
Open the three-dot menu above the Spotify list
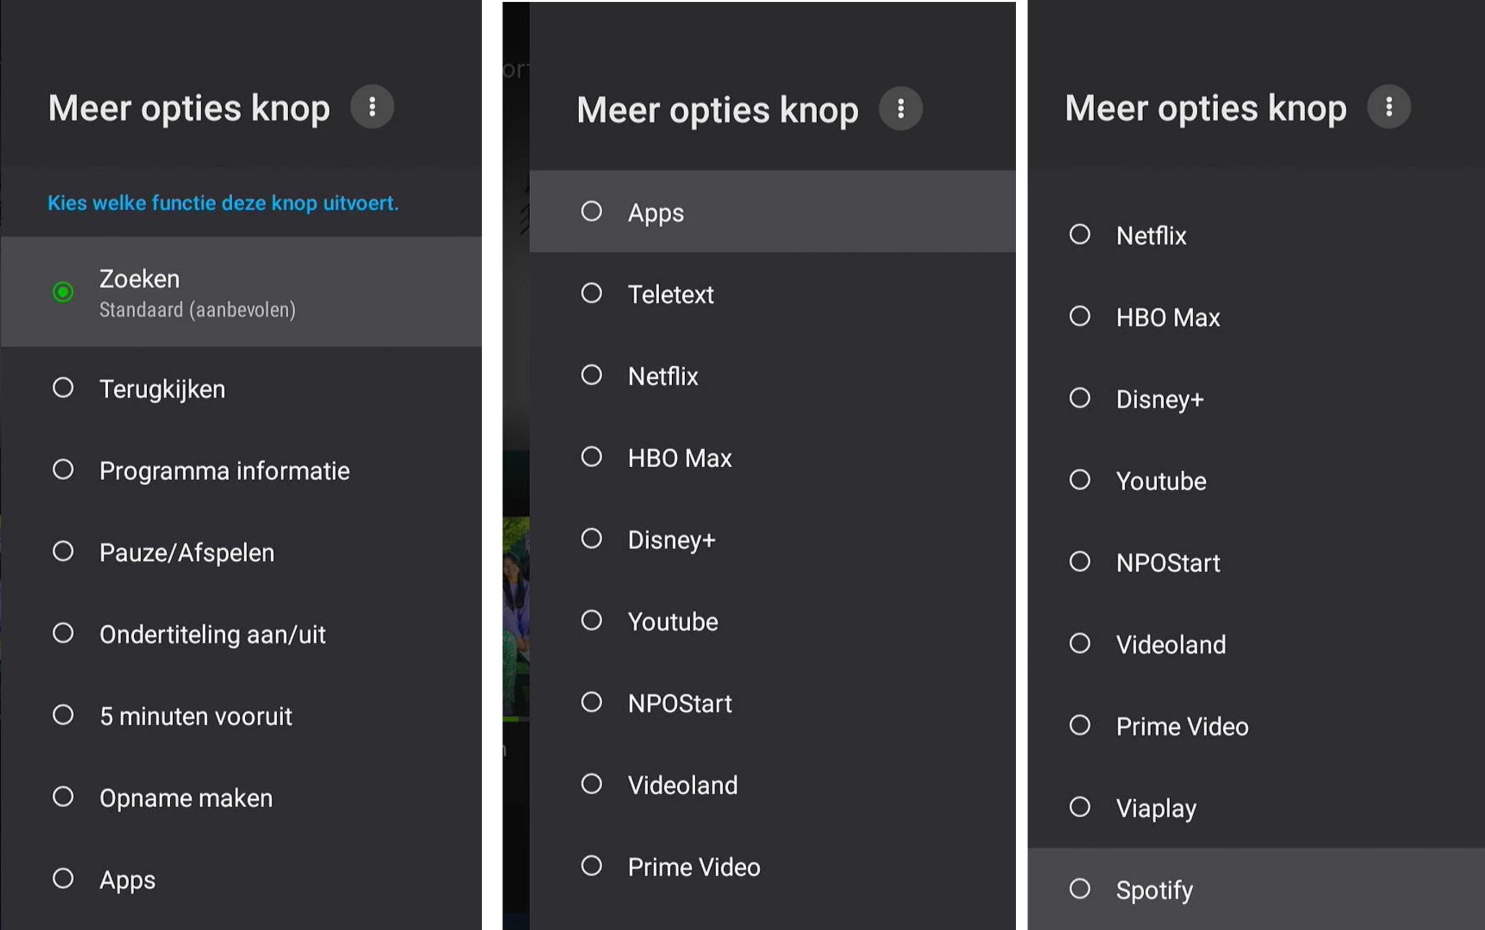click(1389, 107)
